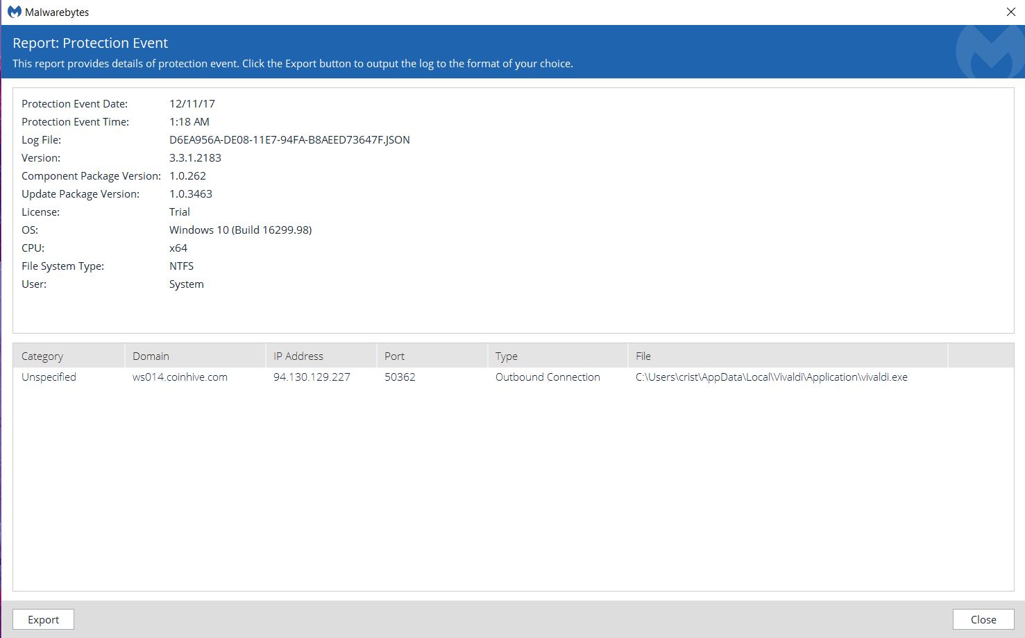Close the Malwarebytes window with X
This screenshot has height=638, width=1025.
pyautogui.click(x=1011, y=12)
